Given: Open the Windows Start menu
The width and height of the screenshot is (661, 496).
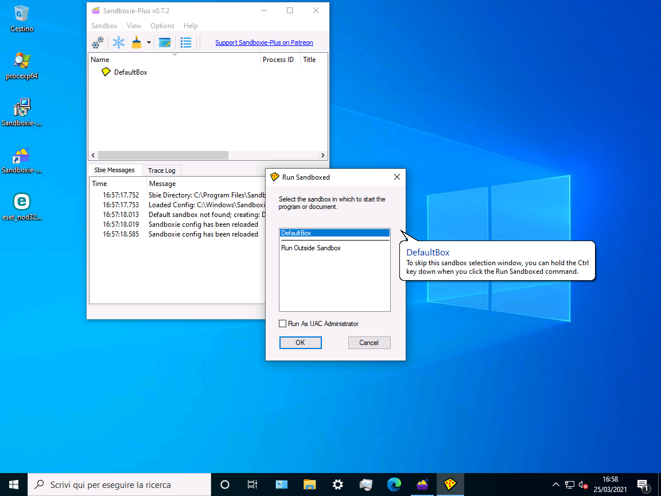Looking at the screenshot, I should click(14, 485).
